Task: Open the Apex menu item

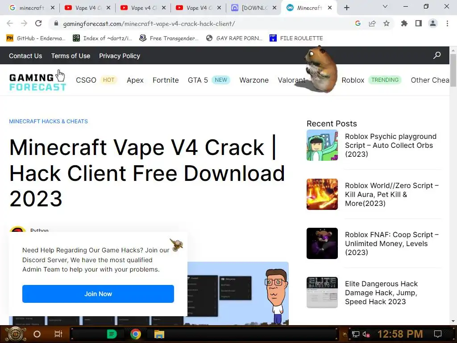Action: click(135, 80)
